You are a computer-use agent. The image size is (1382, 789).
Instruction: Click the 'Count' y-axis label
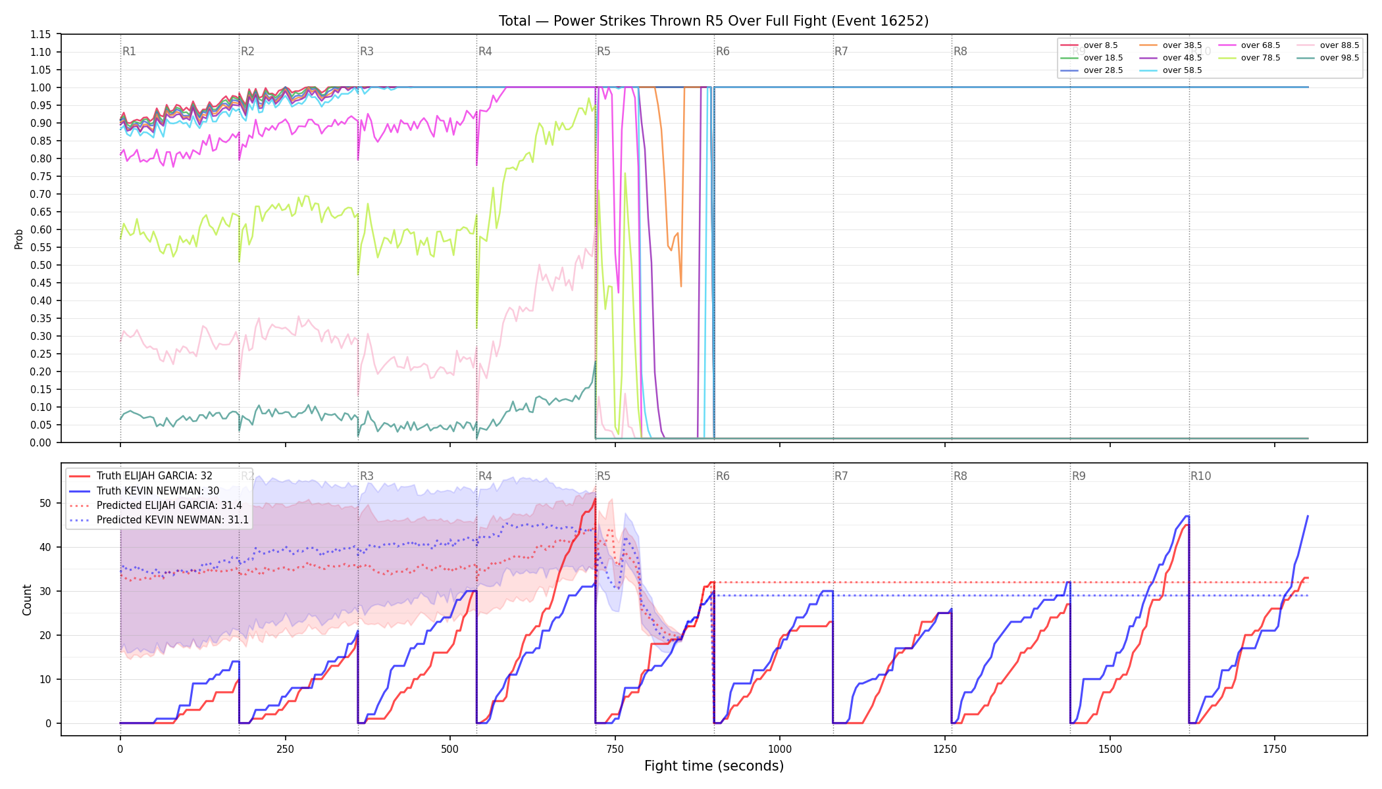tap(27, 600)
